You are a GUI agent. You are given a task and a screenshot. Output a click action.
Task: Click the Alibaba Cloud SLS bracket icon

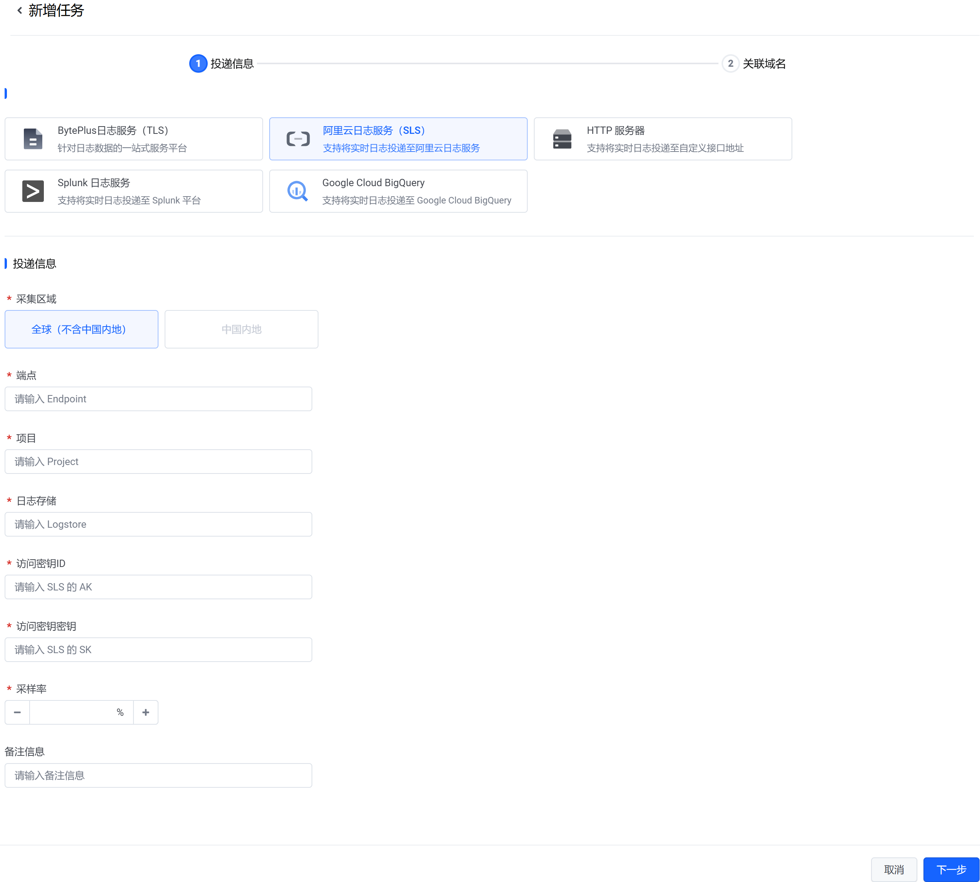pyautogui.click(x=298, y=139)
